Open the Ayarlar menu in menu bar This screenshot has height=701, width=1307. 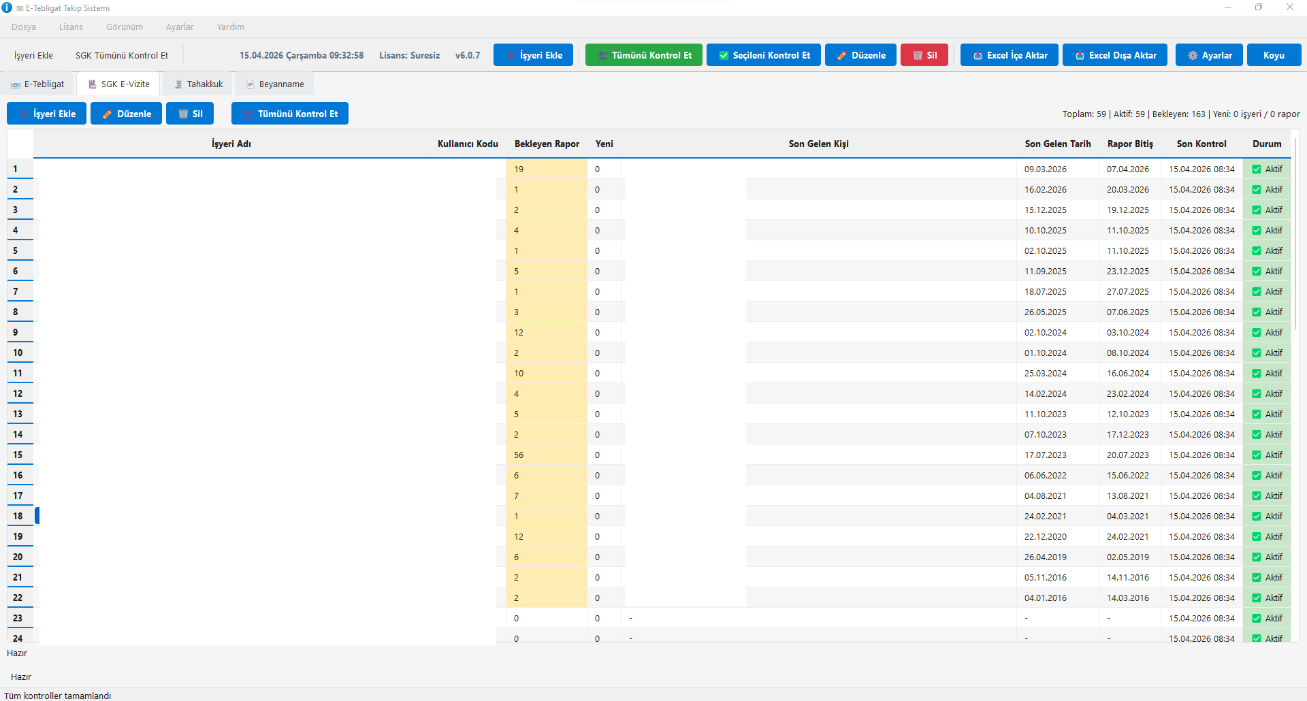(x=180, y=27)
